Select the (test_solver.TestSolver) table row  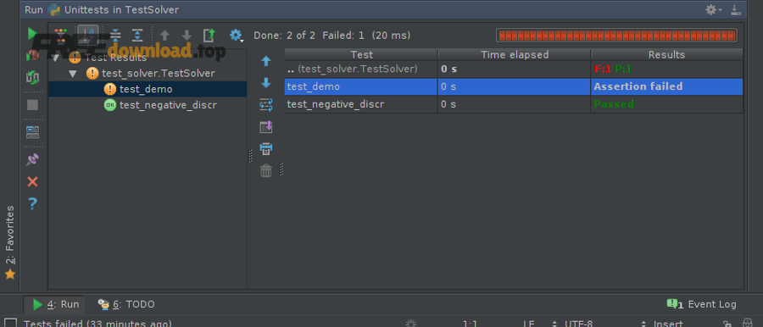pyautogui.click(x=514, y=69)
